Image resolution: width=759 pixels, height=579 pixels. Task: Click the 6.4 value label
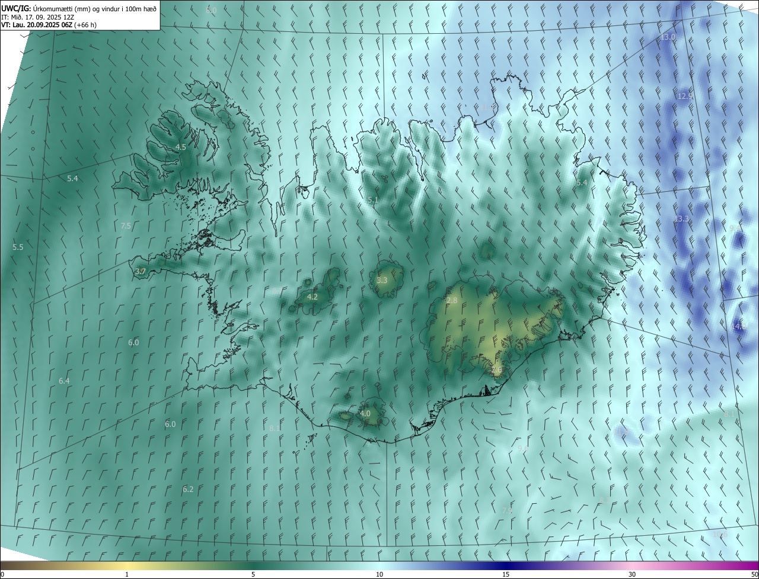coord(64,381)
